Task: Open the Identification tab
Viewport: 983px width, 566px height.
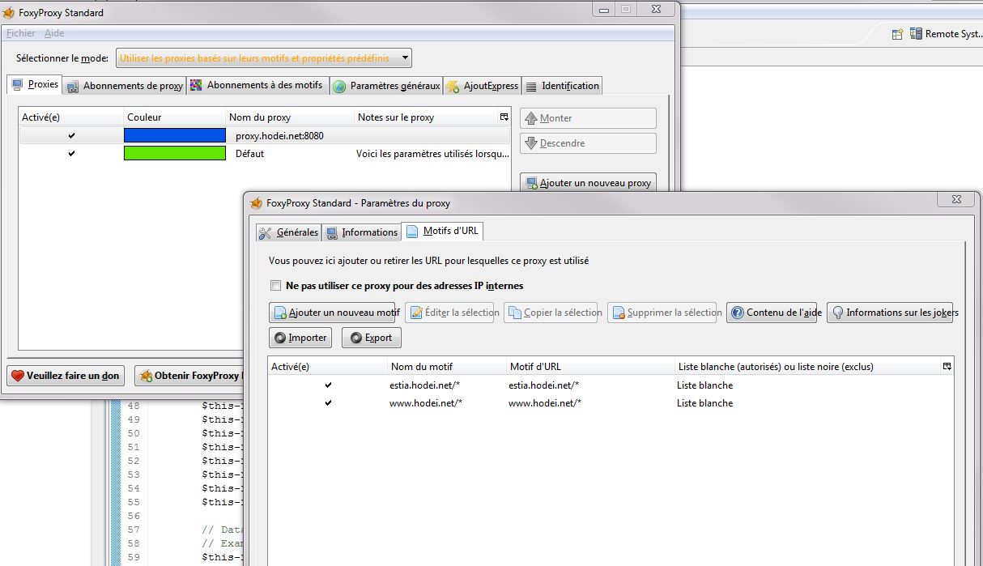Action: (x=562, y=86)
